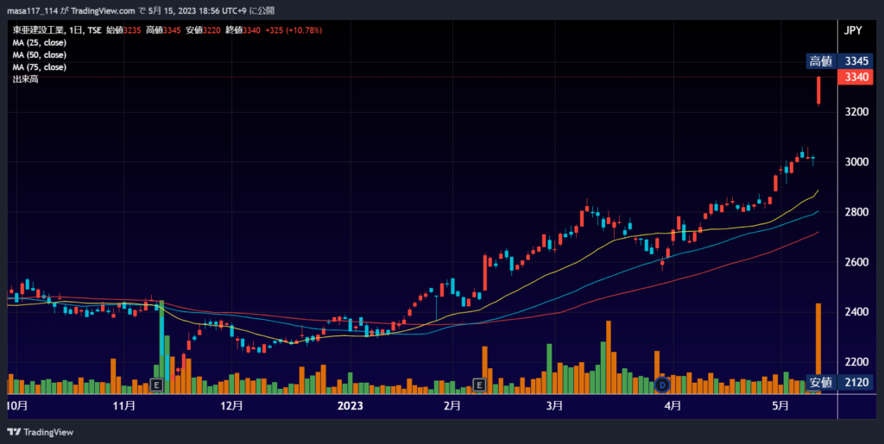This screenshot has height=444, width=884.
Task: Click the 2400 price axis value
Action: [856, 312]
